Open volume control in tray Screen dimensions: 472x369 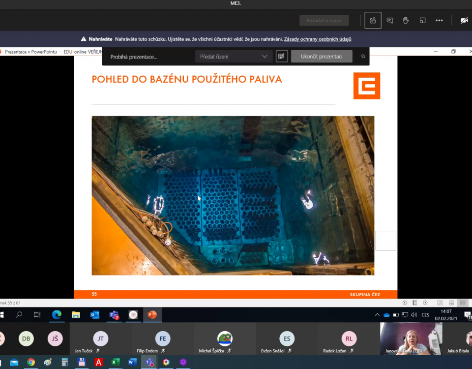coord(414,315)
